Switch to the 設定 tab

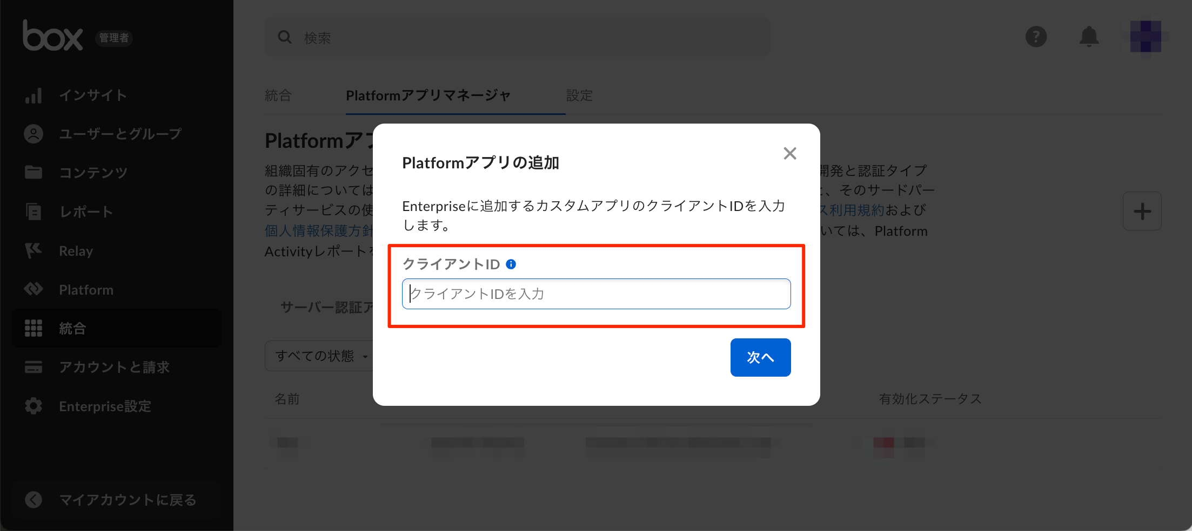(579, 96)
